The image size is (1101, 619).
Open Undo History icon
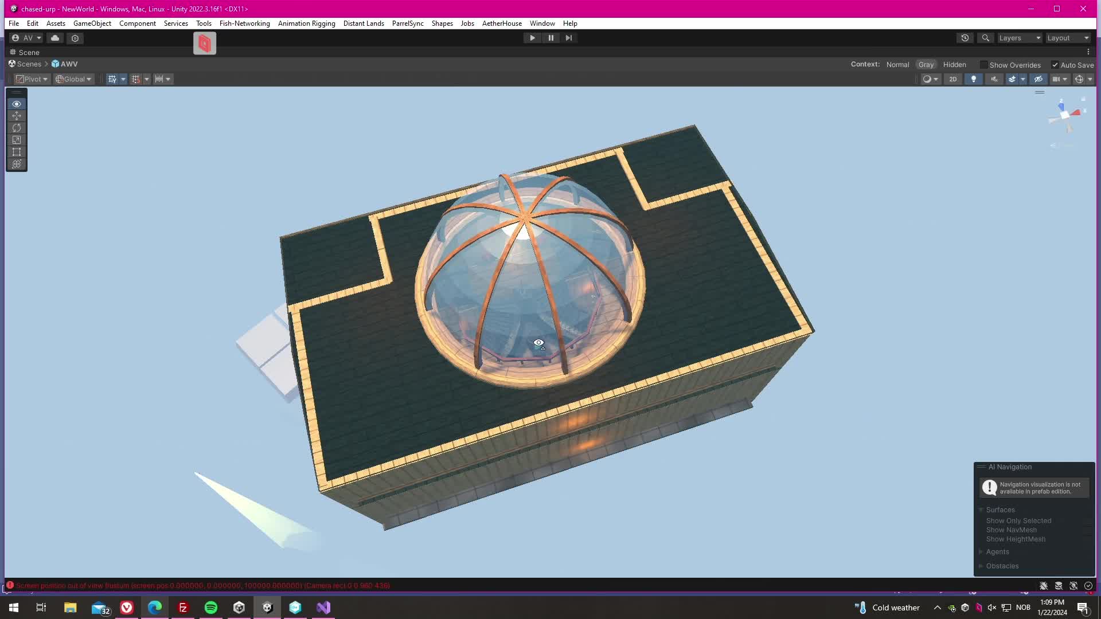[x=965, y=38]
